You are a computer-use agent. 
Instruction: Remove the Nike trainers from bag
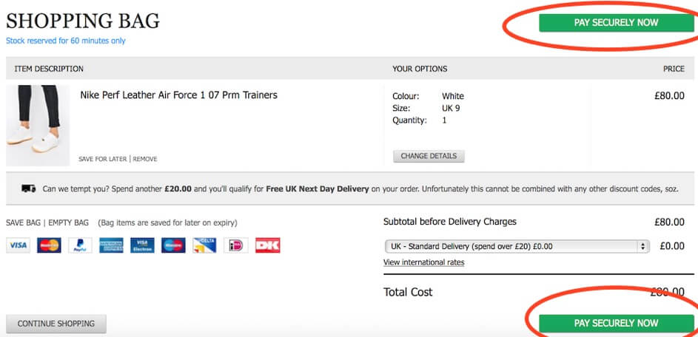[145, 159]
